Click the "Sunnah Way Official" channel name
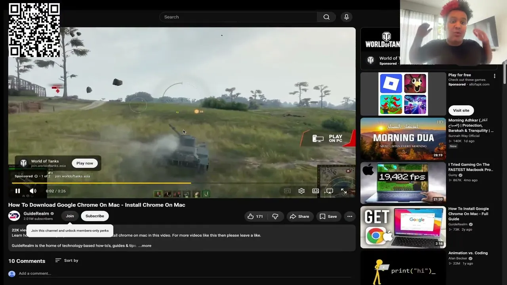Image resolution: width=507 pixels, height=285 pixels. [464, 136]
